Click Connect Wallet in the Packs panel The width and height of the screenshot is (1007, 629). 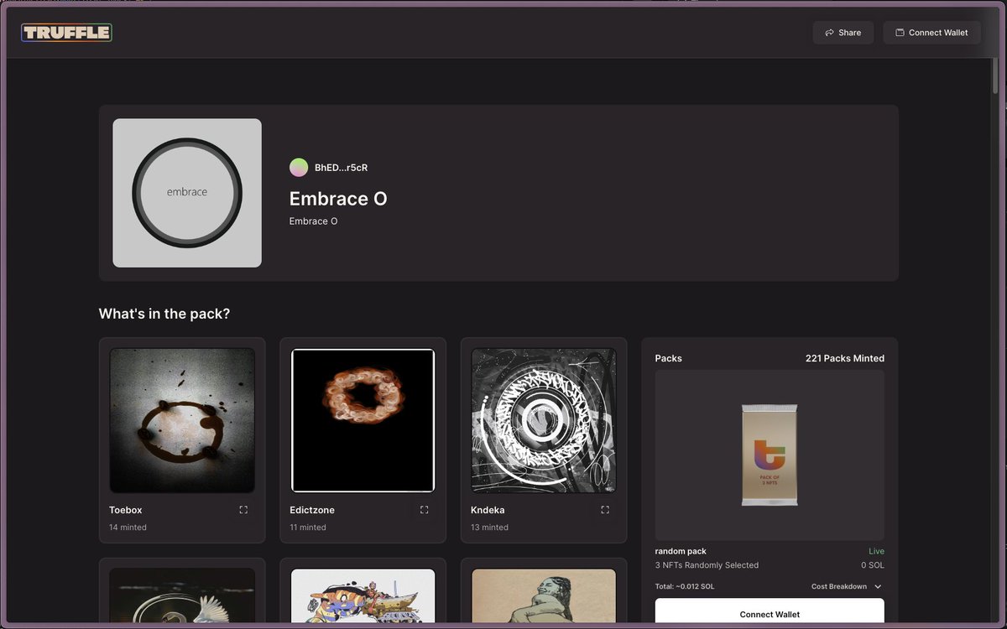tap(770, 611)
